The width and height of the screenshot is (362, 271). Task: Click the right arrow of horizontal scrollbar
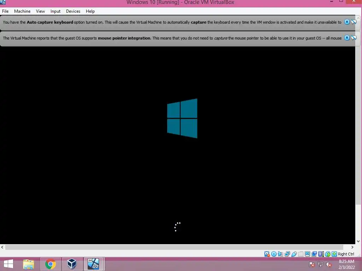352,247
